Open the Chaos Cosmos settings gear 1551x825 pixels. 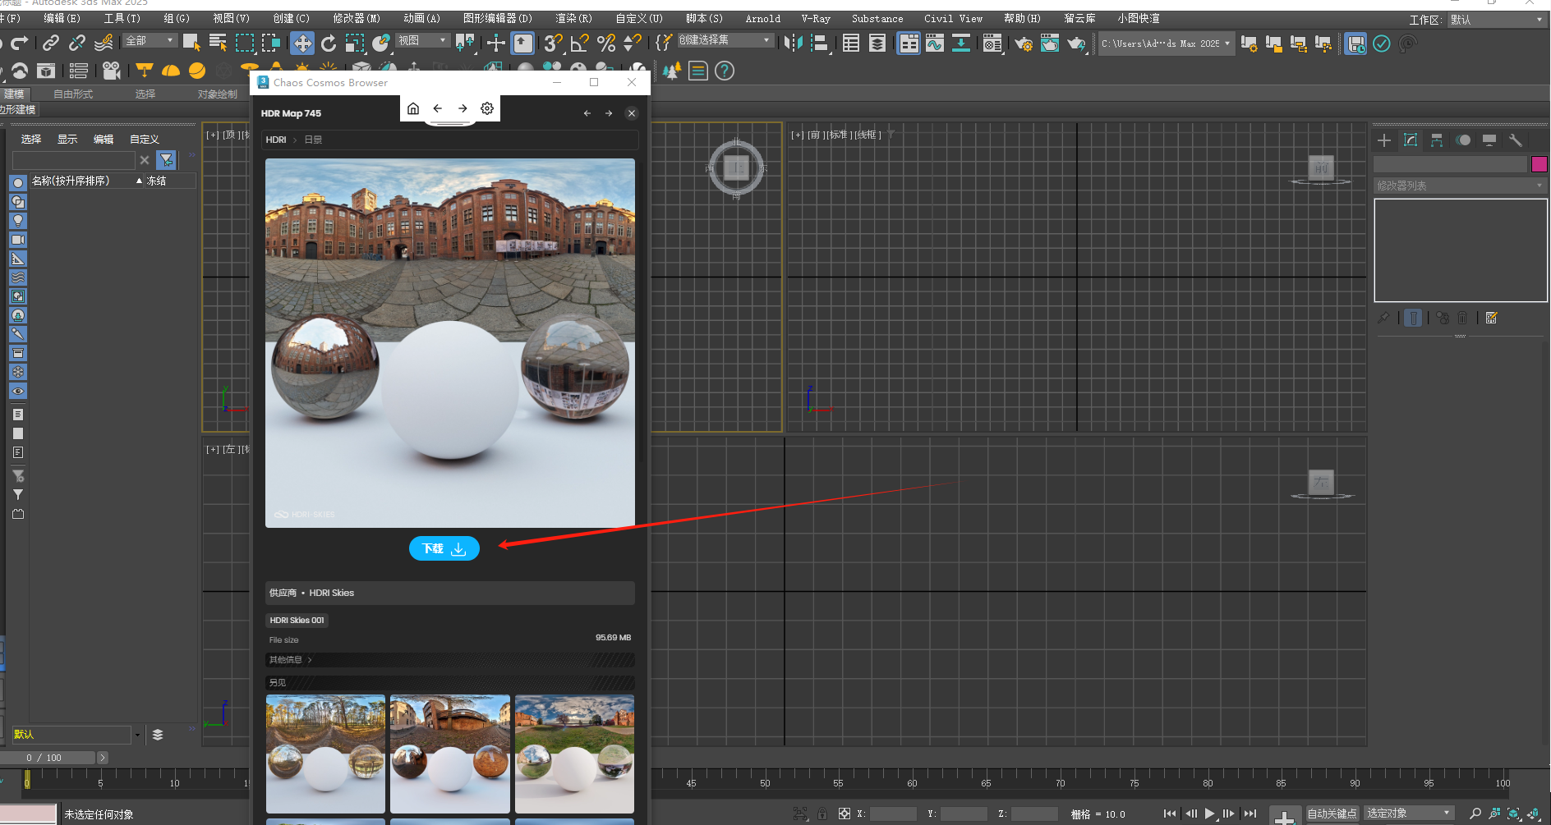[x=486, y=108]
